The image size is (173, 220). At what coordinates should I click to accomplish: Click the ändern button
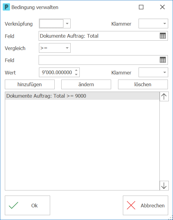click(86, 84)
